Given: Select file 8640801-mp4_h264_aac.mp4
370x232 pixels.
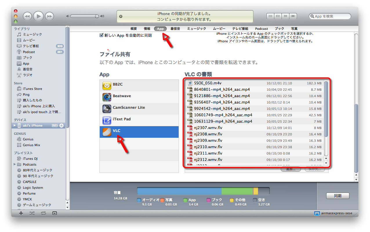Looking at the screenshot, I should click(x=255, y=90).
